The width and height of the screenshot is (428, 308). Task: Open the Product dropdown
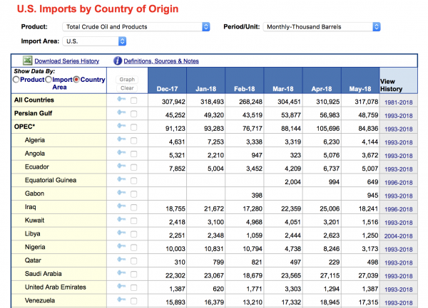coord(136,26)
